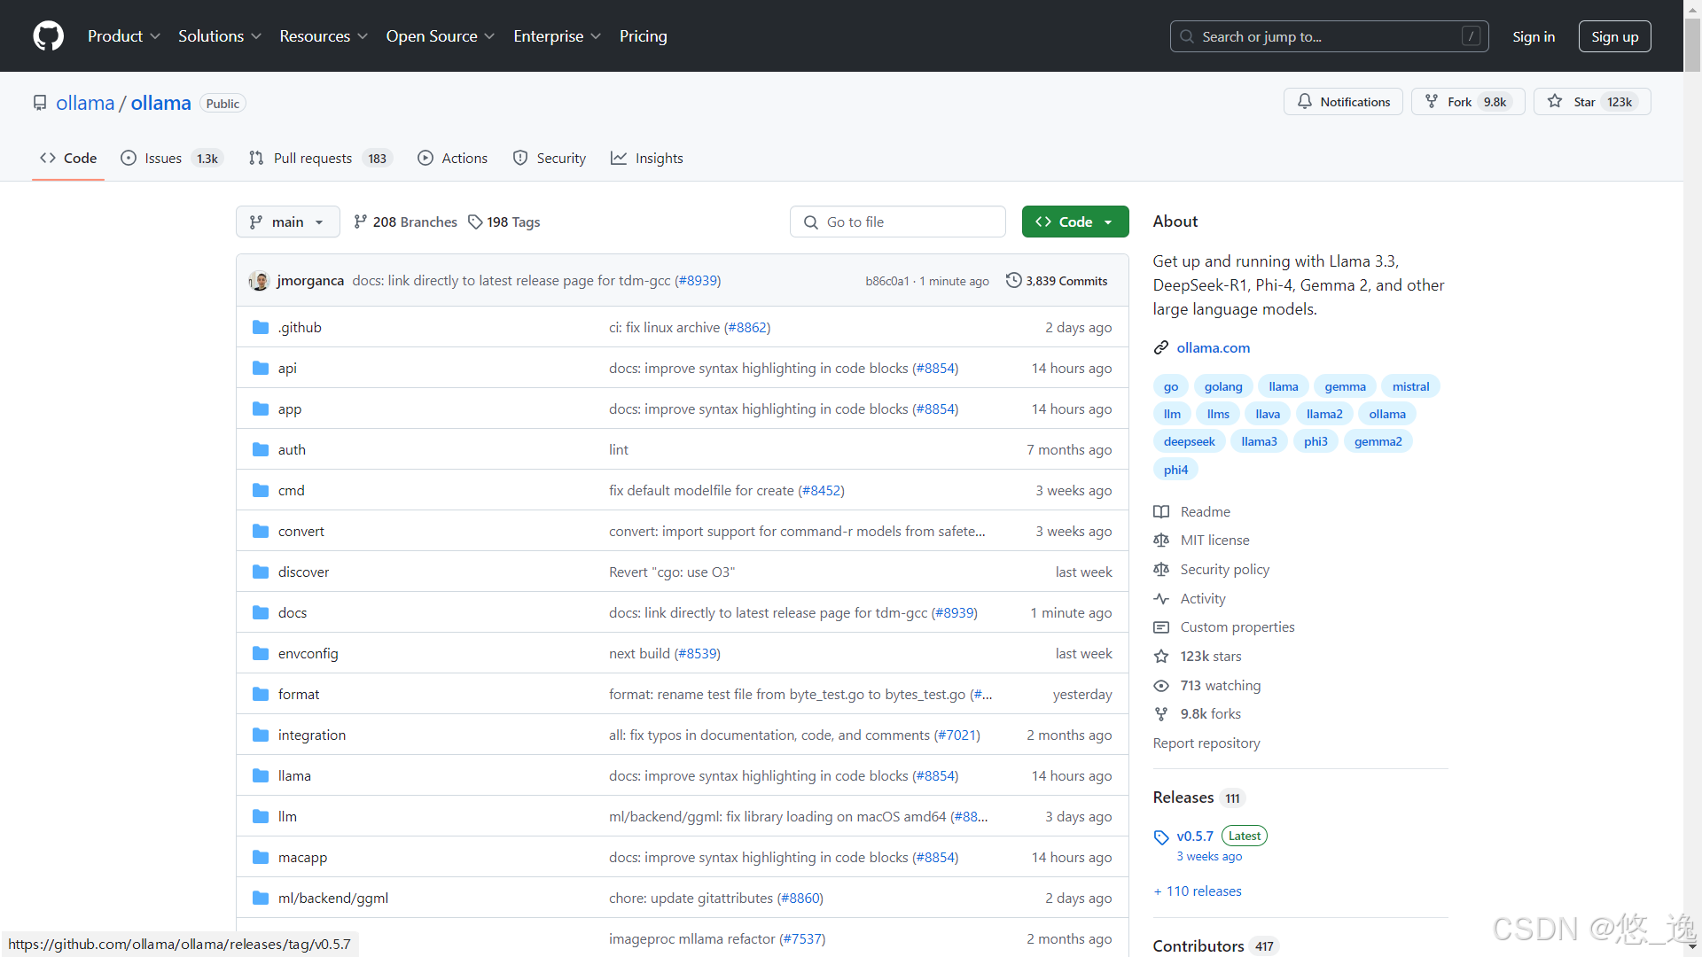
Task: Click the Star icon button
Action: click(1555, 102)
